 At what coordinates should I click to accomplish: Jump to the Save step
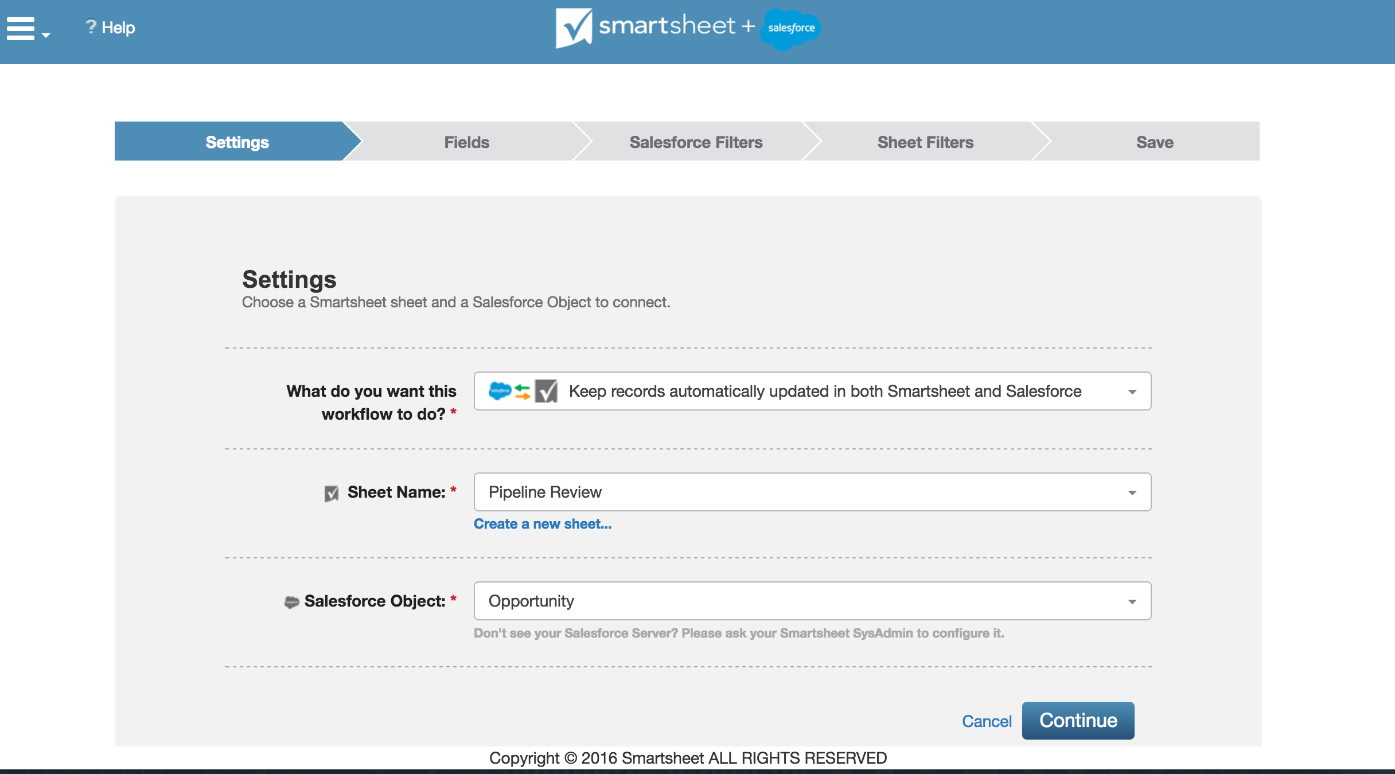pyautogui.click(x=1155, y=142)
